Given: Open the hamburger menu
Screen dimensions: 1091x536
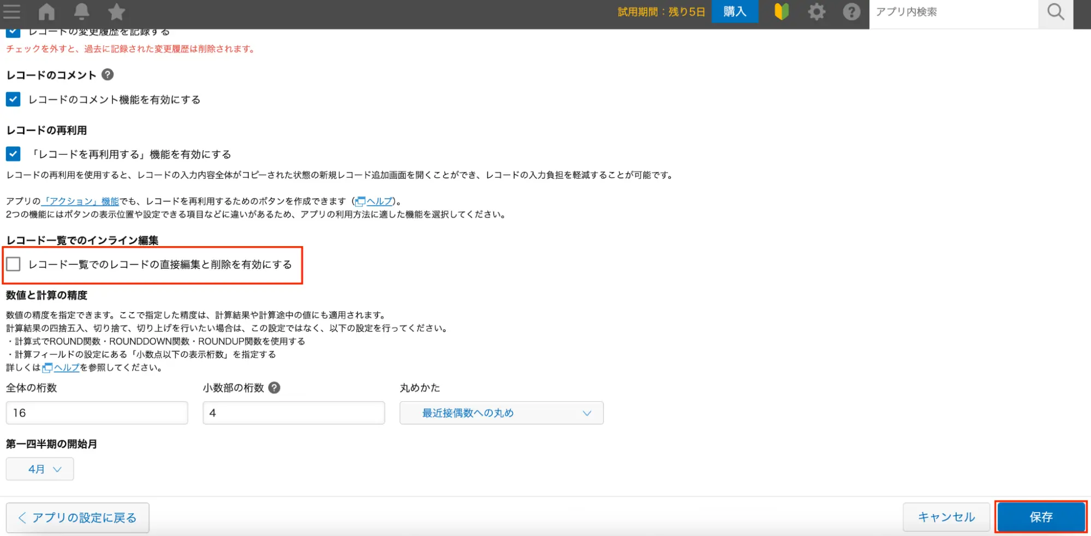Looking at the screenshot, I should pyautogui.click(x=11, y=11).
